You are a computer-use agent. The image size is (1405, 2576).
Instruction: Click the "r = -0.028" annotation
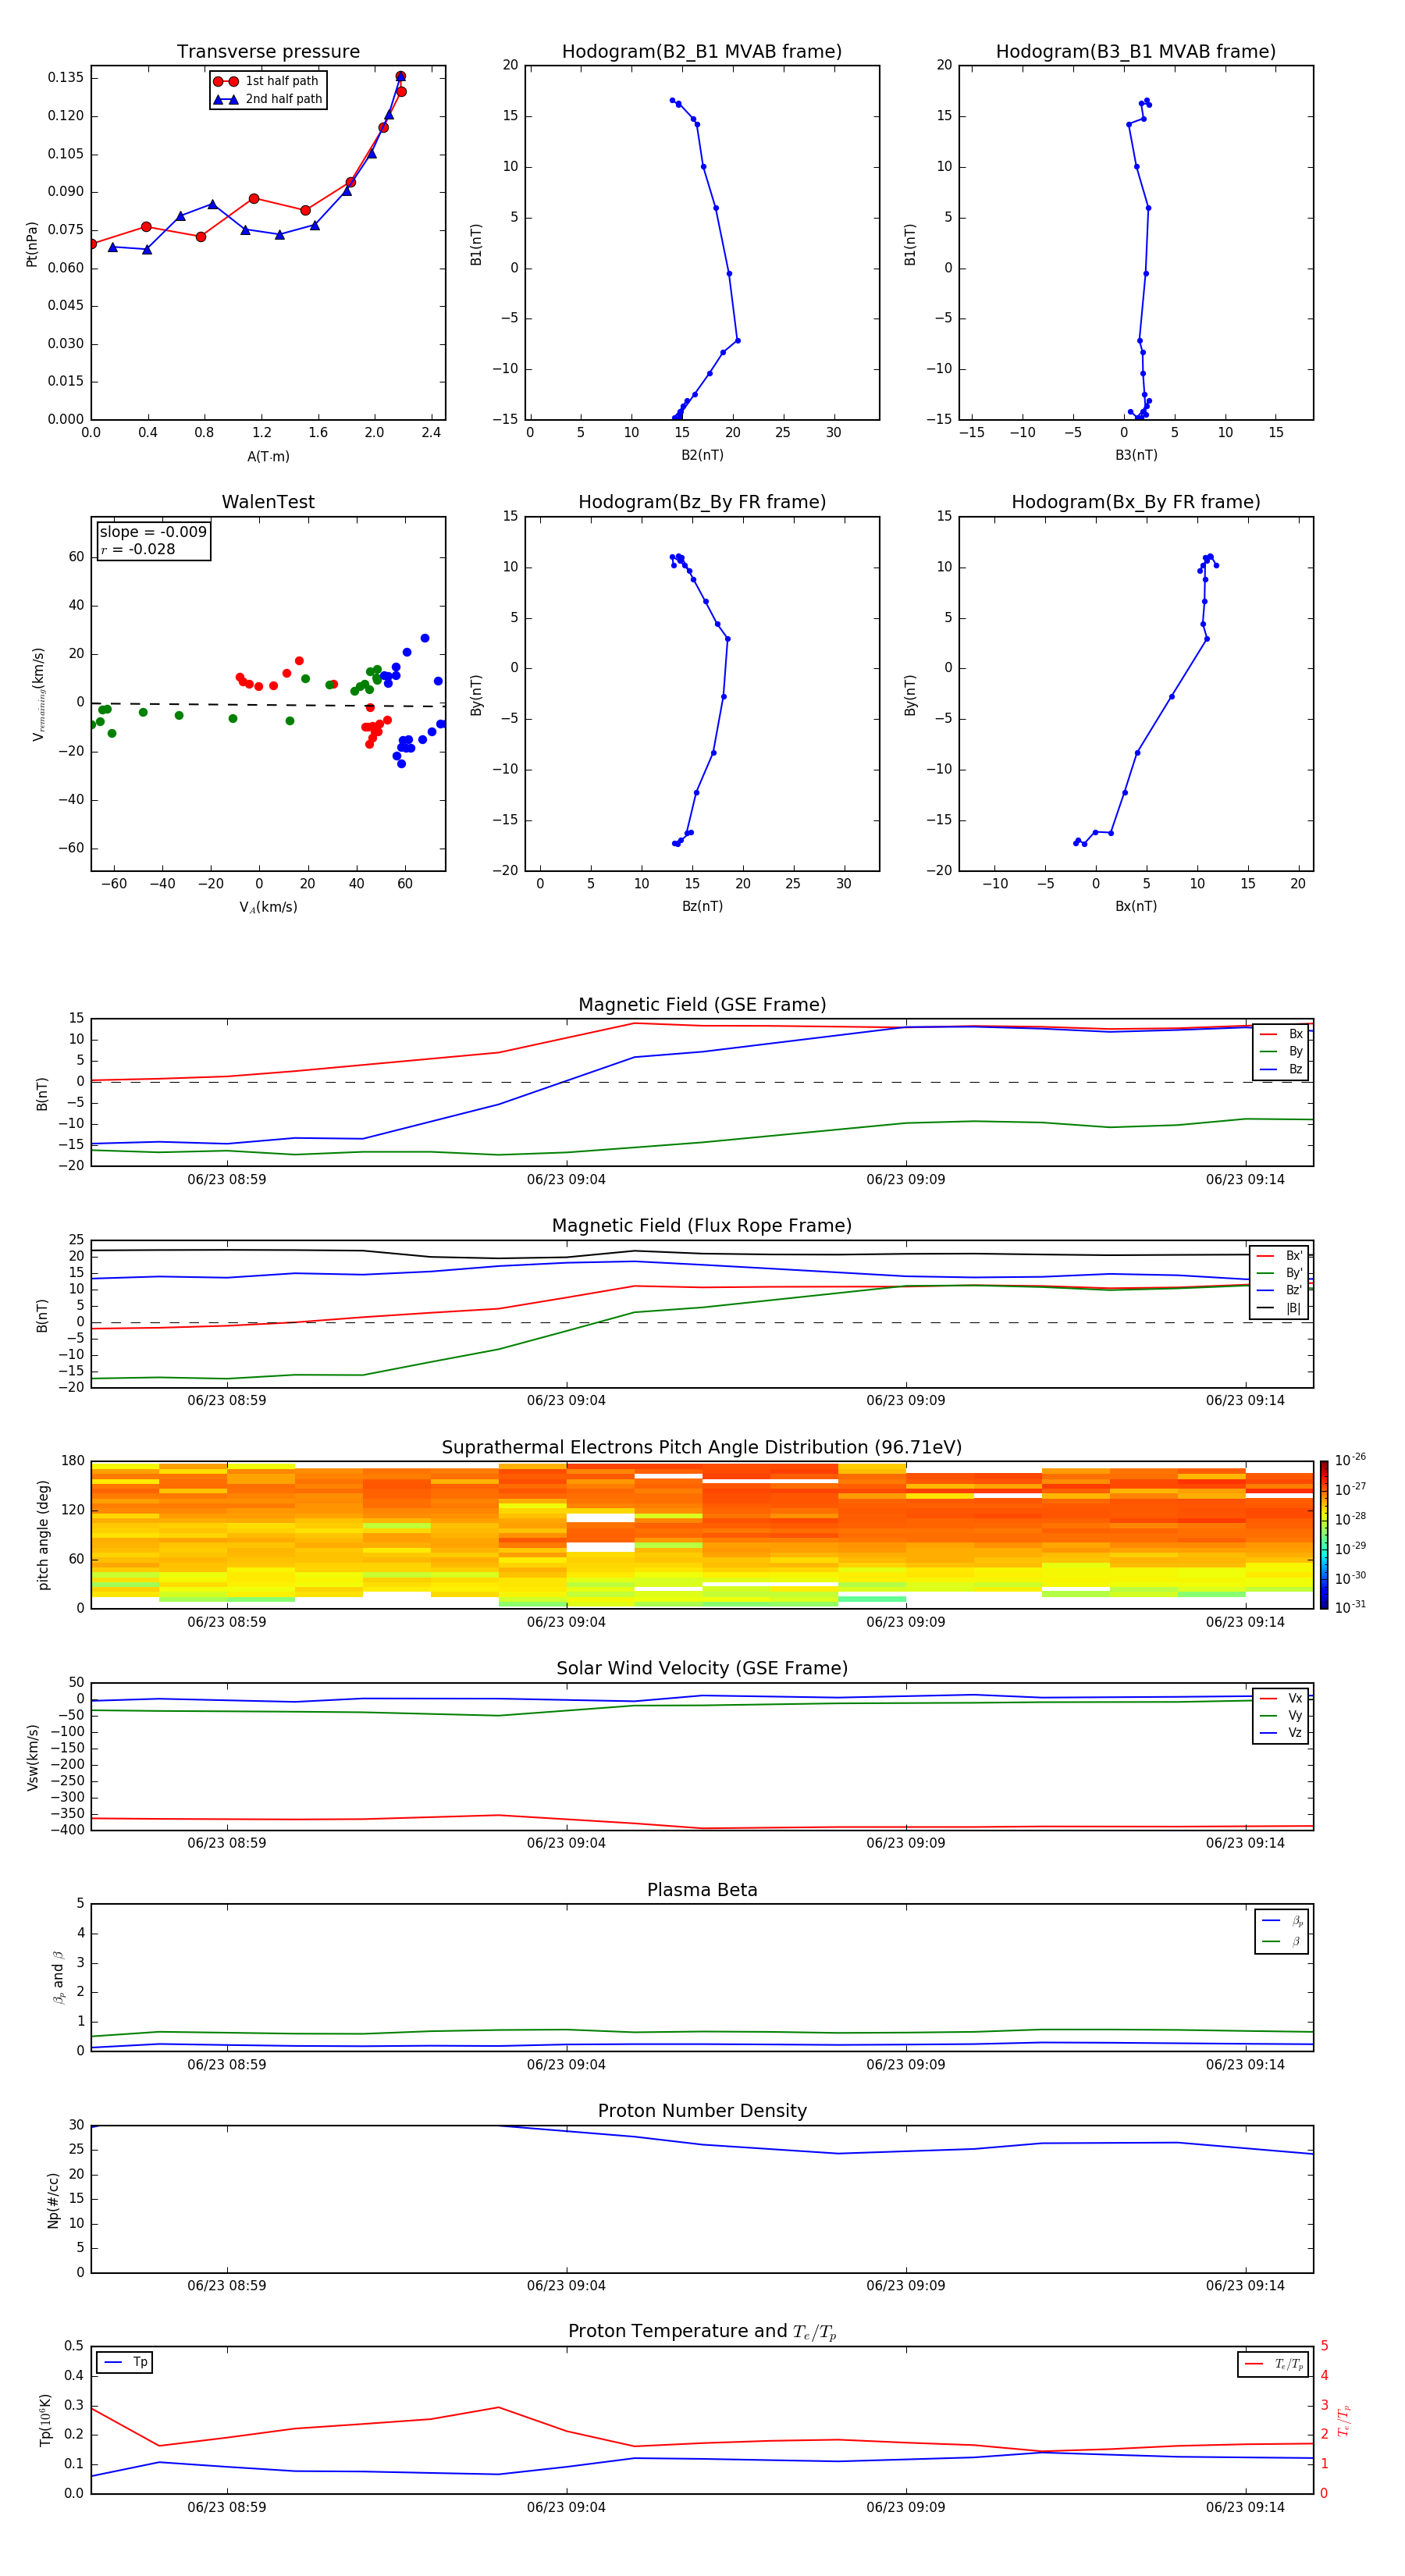pyautogui.click(x=138, y=550)
